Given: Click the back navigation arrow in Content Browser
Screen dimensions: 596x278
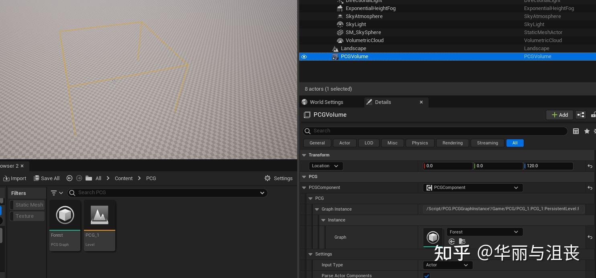Looking at the screenshot, I should [69, 178].
